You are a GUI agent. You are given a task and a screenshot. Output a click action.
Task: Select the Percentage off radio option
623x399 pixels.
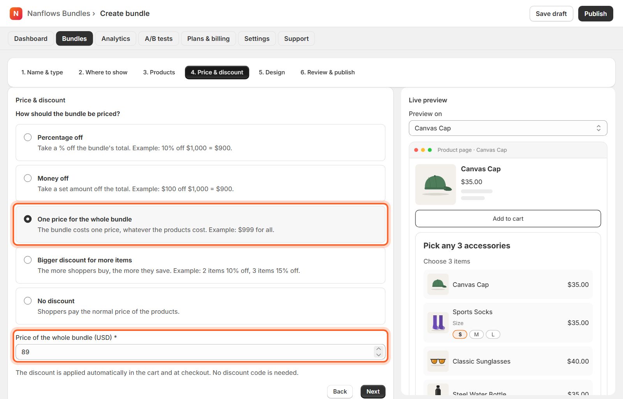click(28, 137)
